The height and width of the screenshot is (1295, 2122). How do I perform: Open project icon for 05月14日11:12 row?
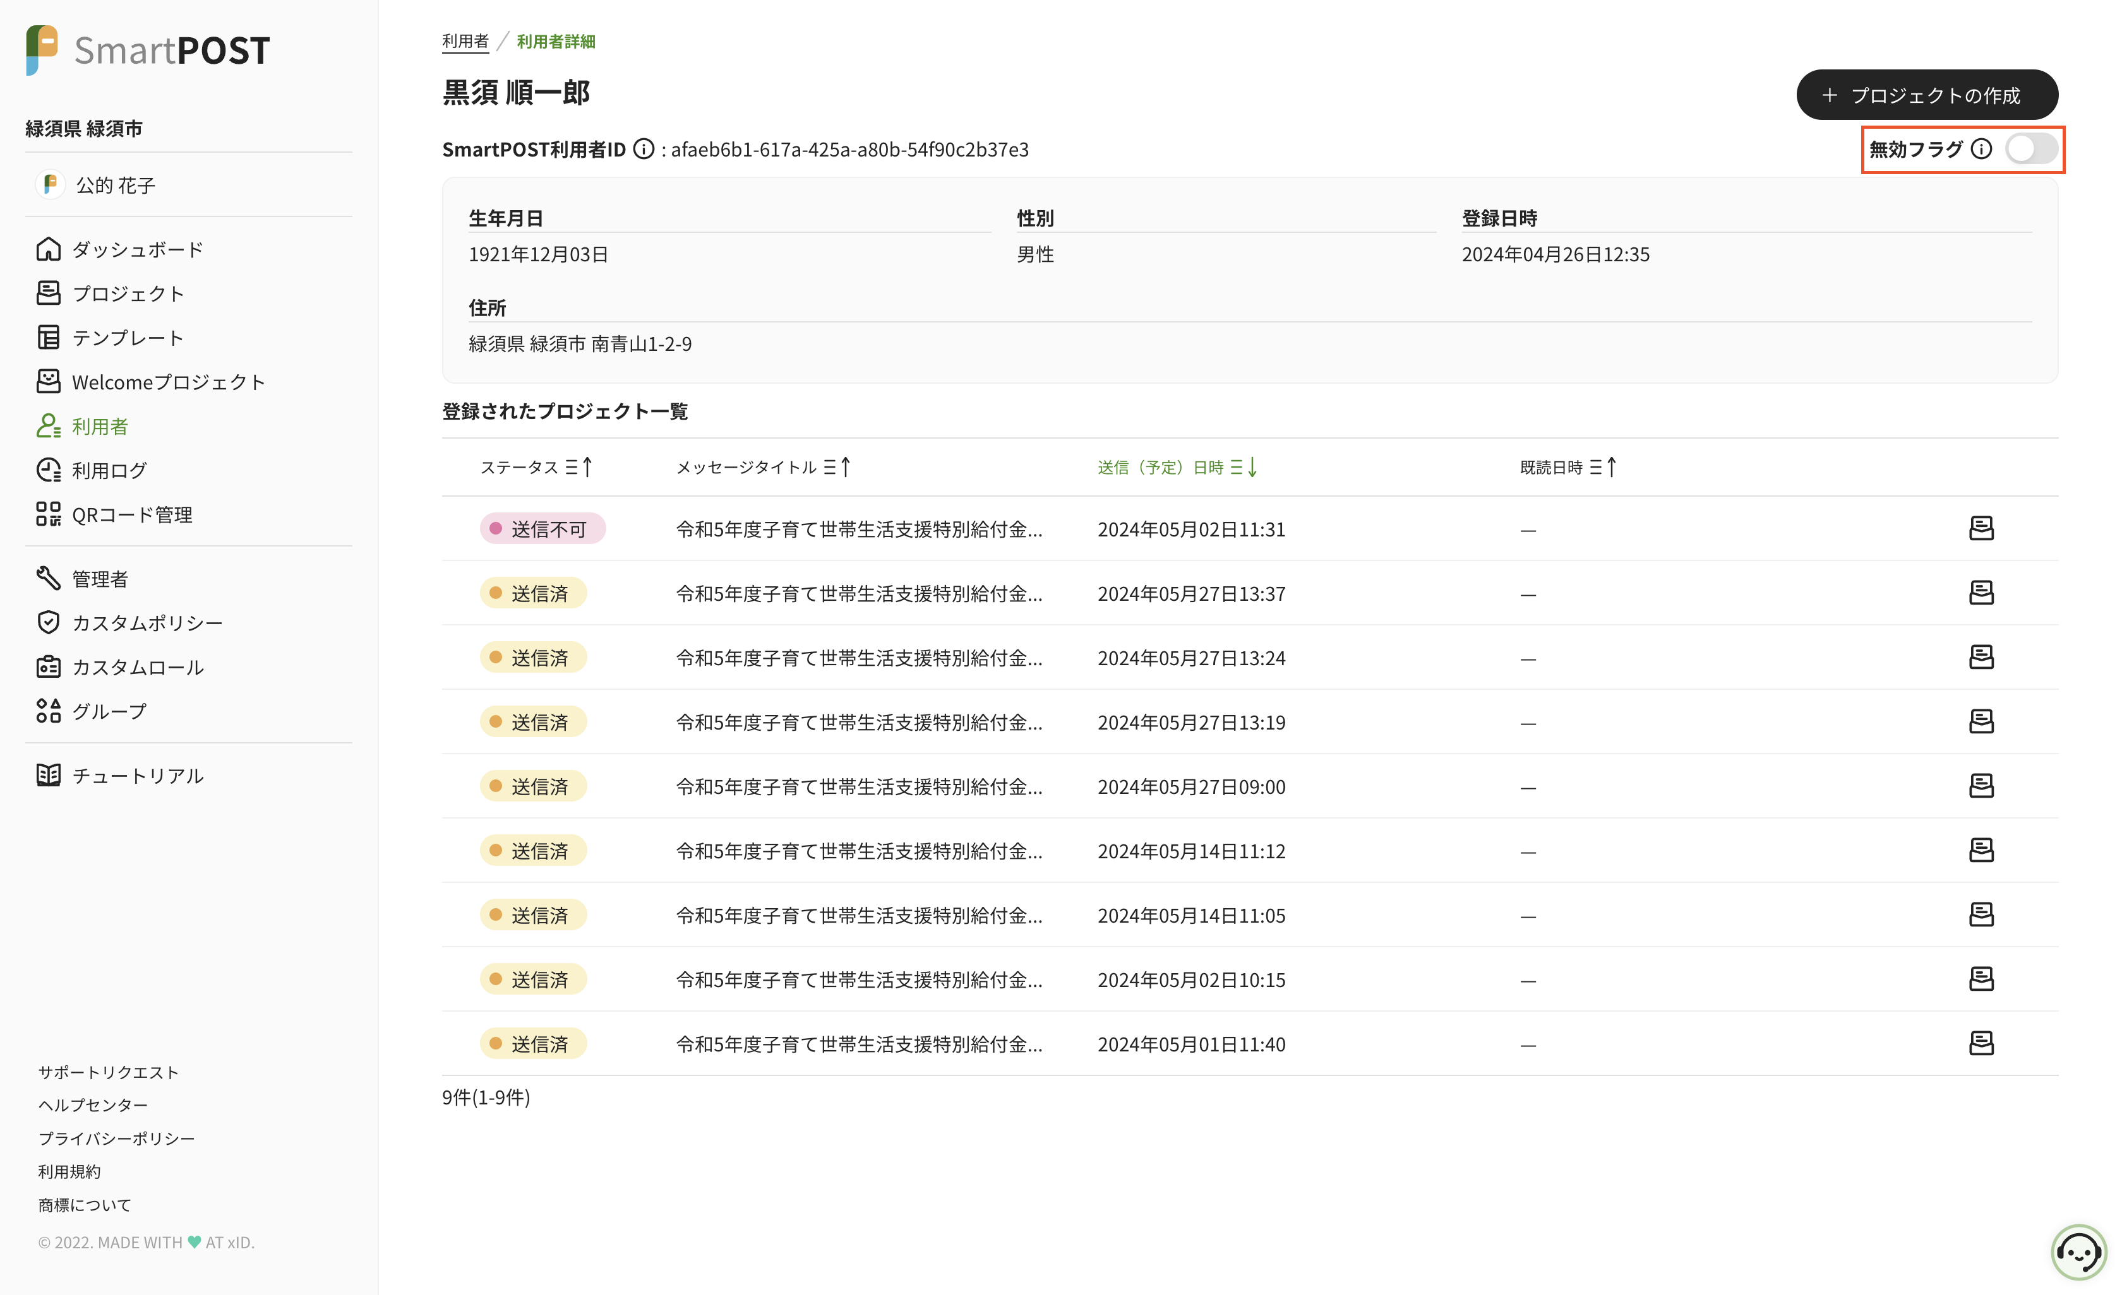pyautogui.click(x=1981, y=850)
